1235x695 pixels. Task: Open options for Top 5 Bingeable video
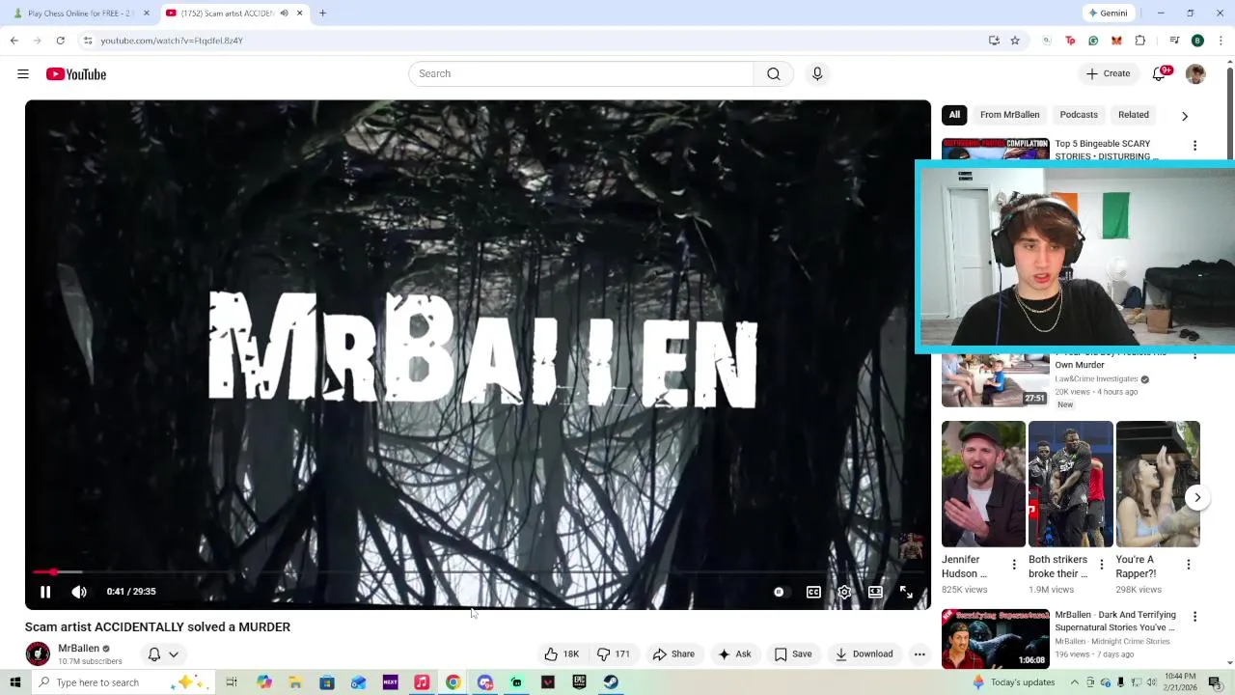(1194, 146)
